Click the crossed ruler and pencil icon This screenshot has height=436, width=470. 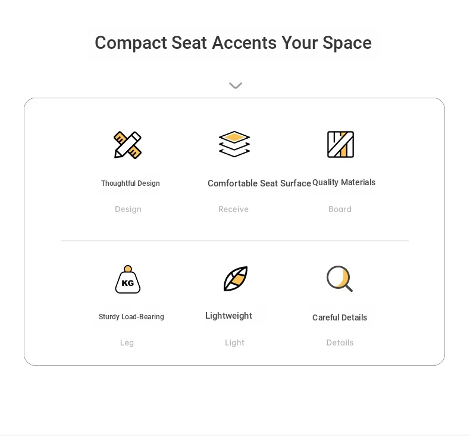coord(128,145)
